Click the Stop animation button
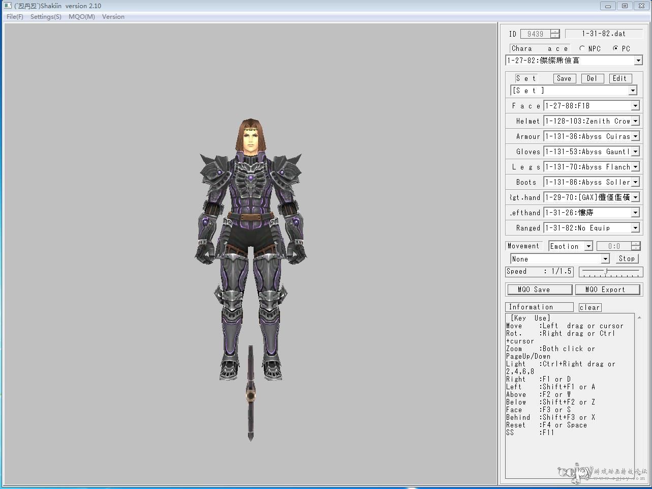Image resolution: width=652 pixels, height=489 pixels. (x=627, y=258)
